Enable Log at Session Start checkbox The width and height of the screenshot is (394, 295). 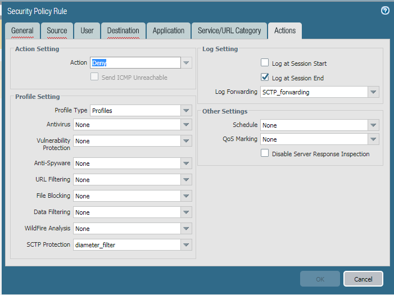tap(265, 63)
